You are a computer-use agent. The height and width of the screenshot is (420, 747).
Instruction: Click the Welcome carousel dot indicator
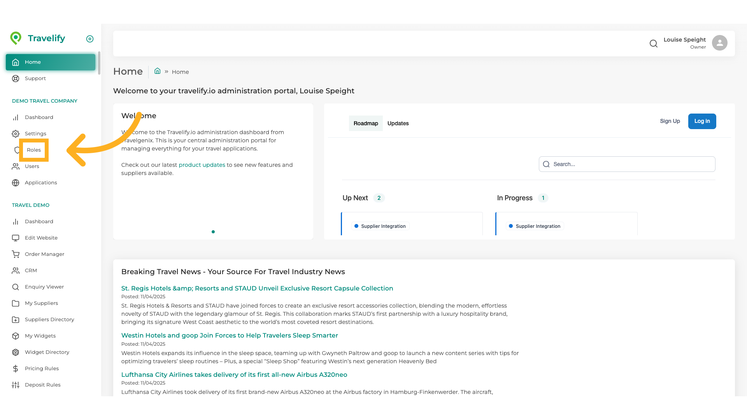pos(213,232)
